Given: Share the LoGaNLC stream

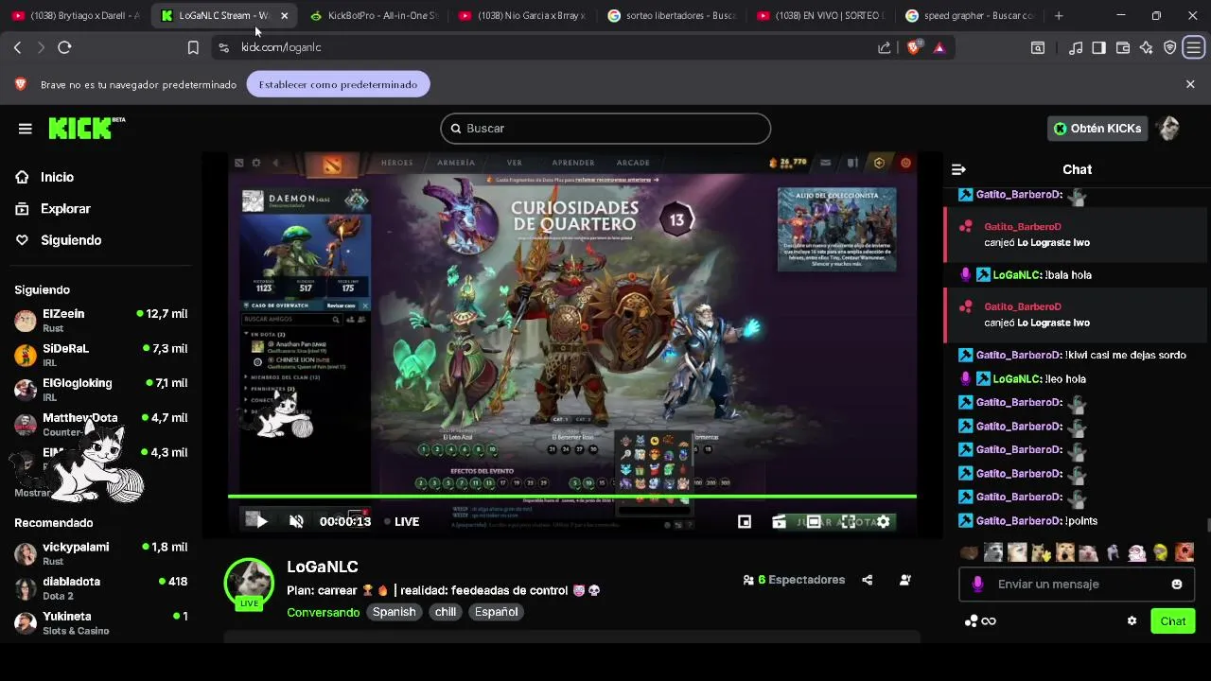Looking at the screenshot, I should [868, 580].
